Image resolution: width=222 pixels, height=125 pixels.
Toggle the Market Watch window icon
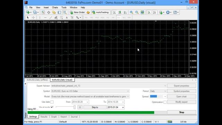[x=43, y=12]
